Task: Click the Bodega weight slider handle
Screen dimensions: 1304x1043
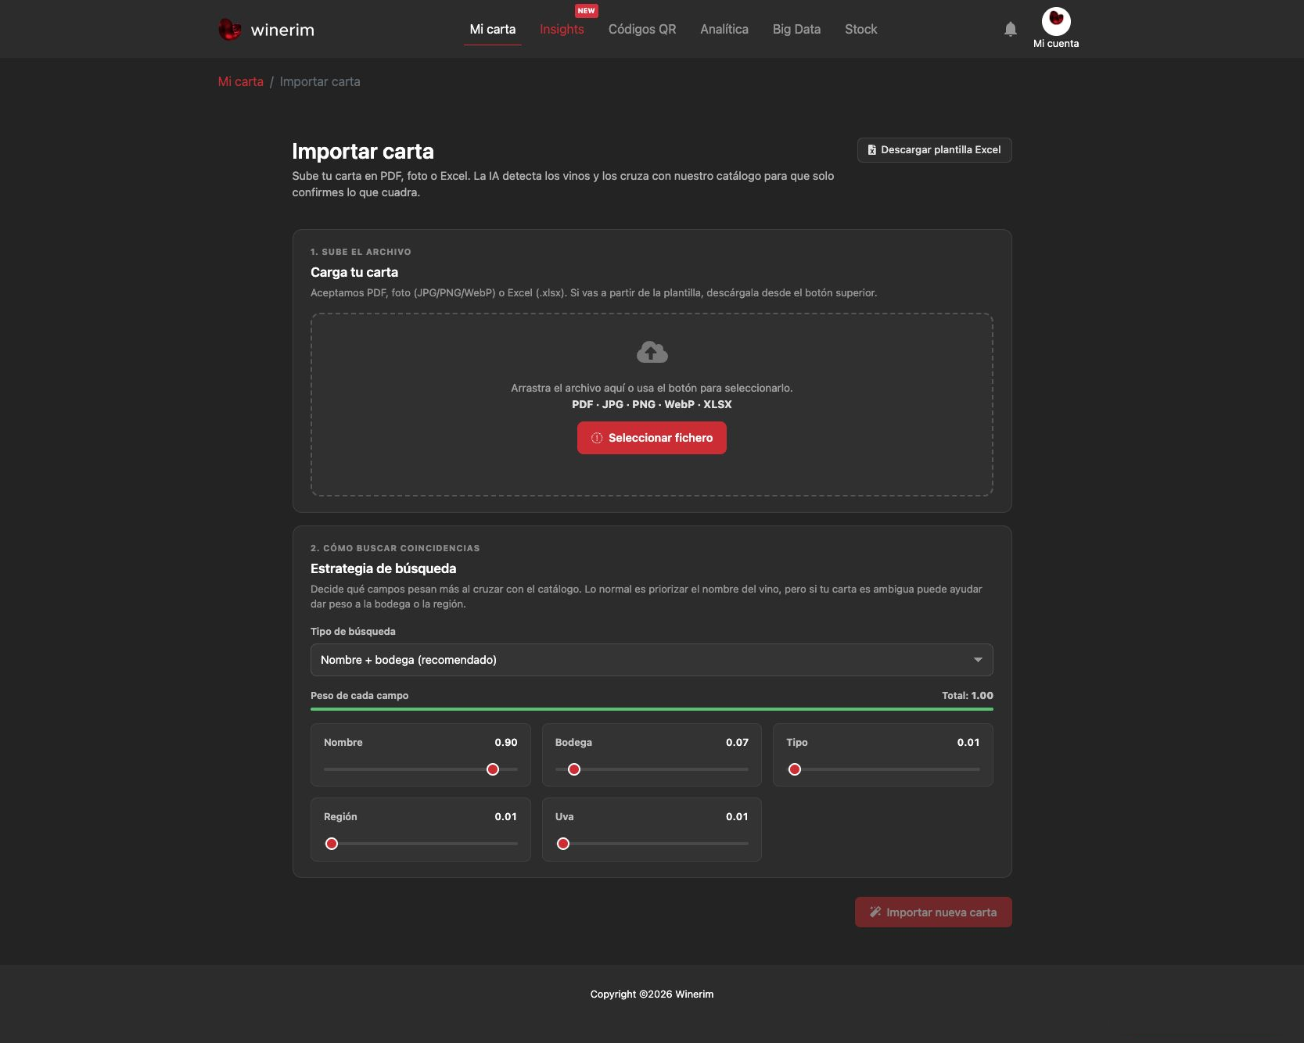Action: (574, 769)
